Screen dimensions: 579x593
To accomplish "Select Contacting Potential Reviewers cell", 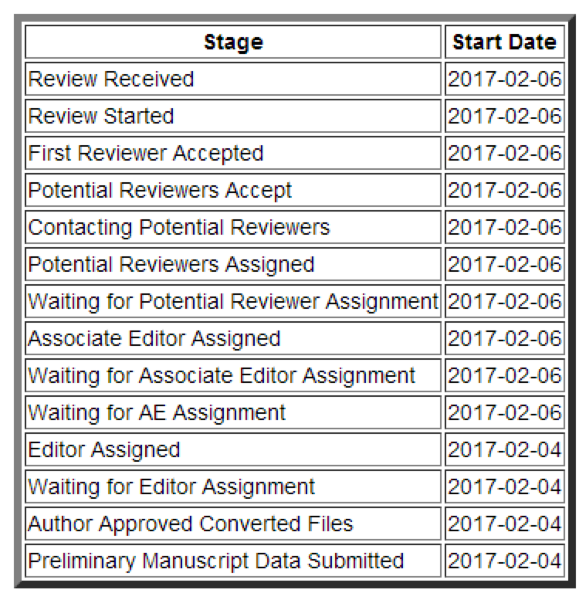I will (x=179, y=227).
